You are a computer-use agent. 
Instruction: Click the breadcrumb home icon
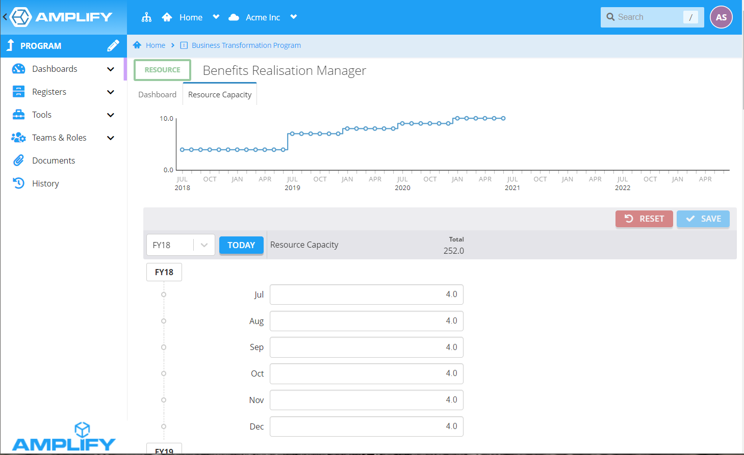tap(137, 45)
